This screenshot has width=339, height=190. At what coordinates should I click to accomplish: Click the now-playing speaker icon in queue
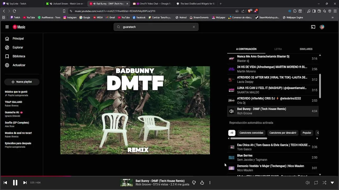[231, 111]
